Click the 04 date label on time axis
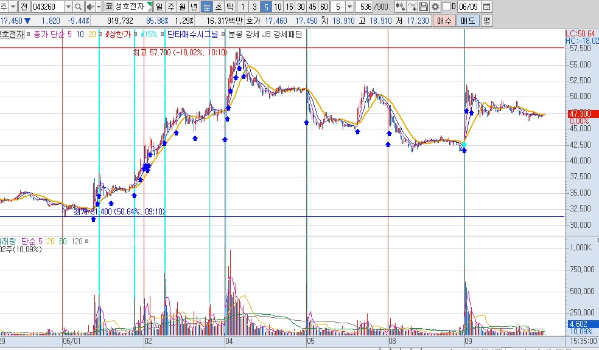The width and height of the screenshot is (599, 350). pyautogui.click(x=229, y=341)
